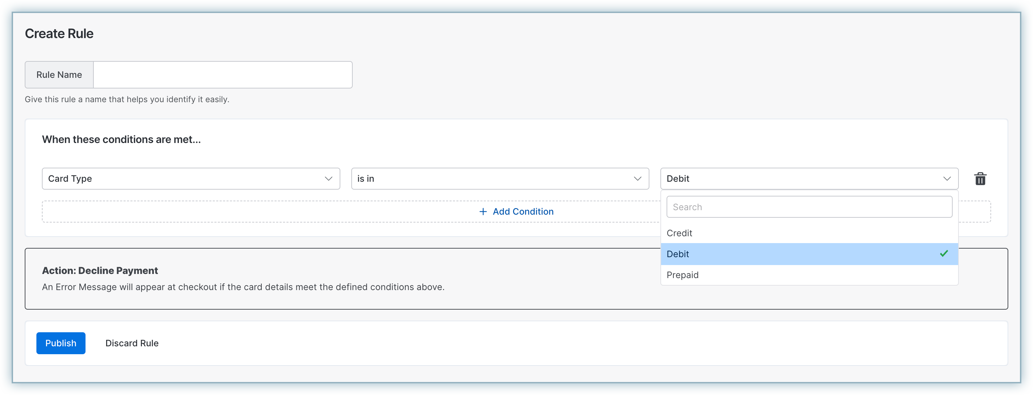
Task: Click the plus icon beside Add Condition
Action: click(483, 211)
